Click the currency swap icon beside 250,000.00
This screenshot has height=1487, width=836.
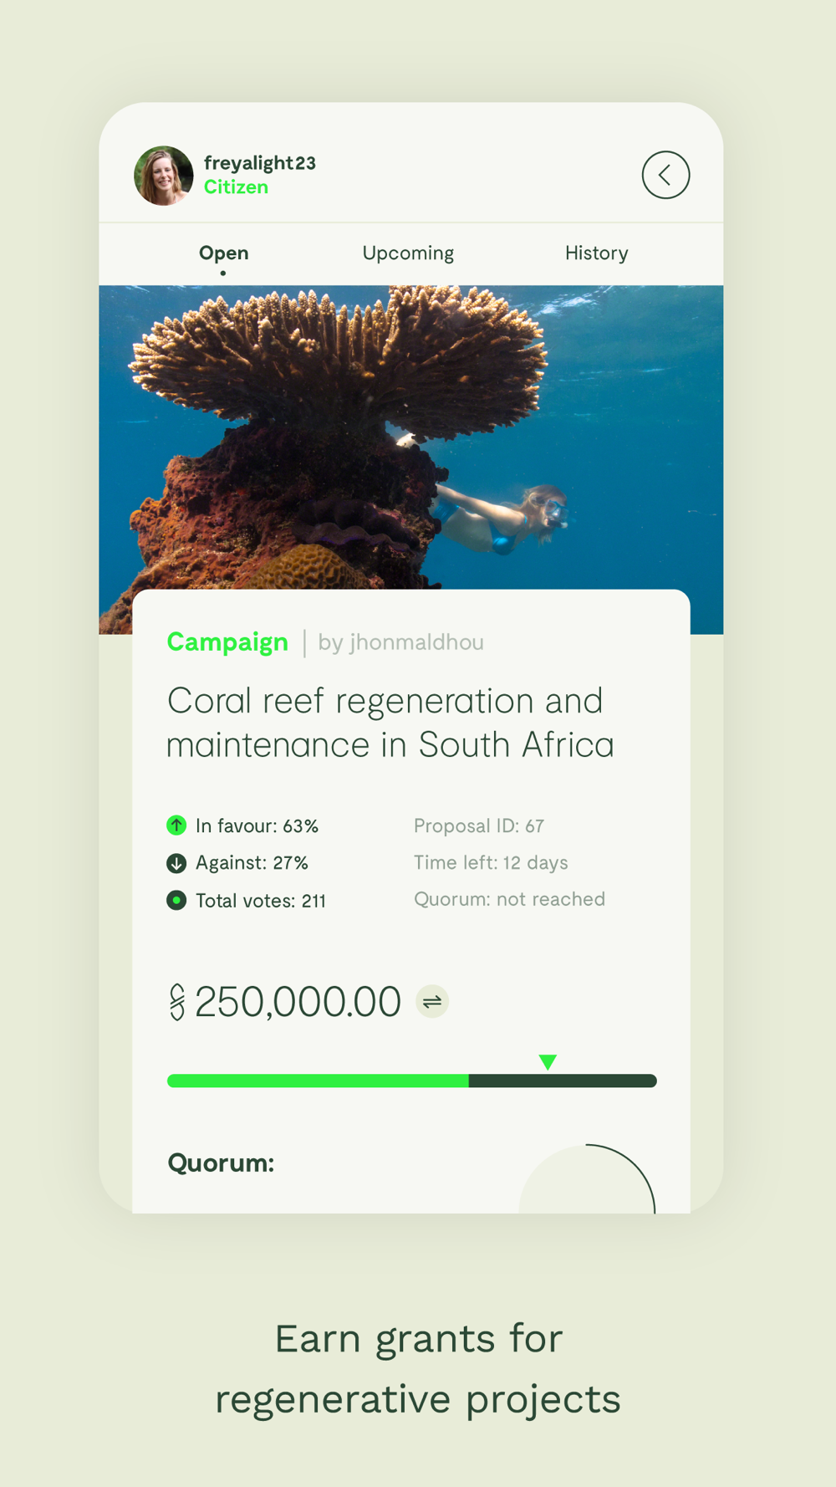(x=432, y=1001)
